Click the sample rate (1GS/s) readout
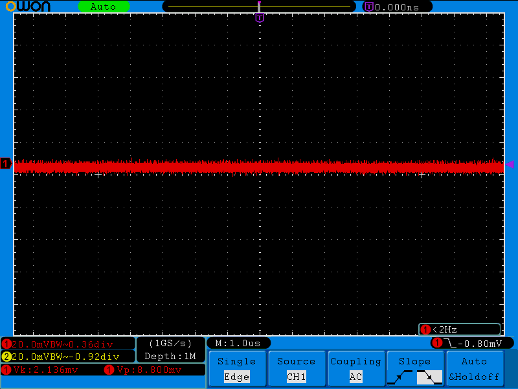The width and height of the screenshot is (518, 389). click(x=170, y=344)
